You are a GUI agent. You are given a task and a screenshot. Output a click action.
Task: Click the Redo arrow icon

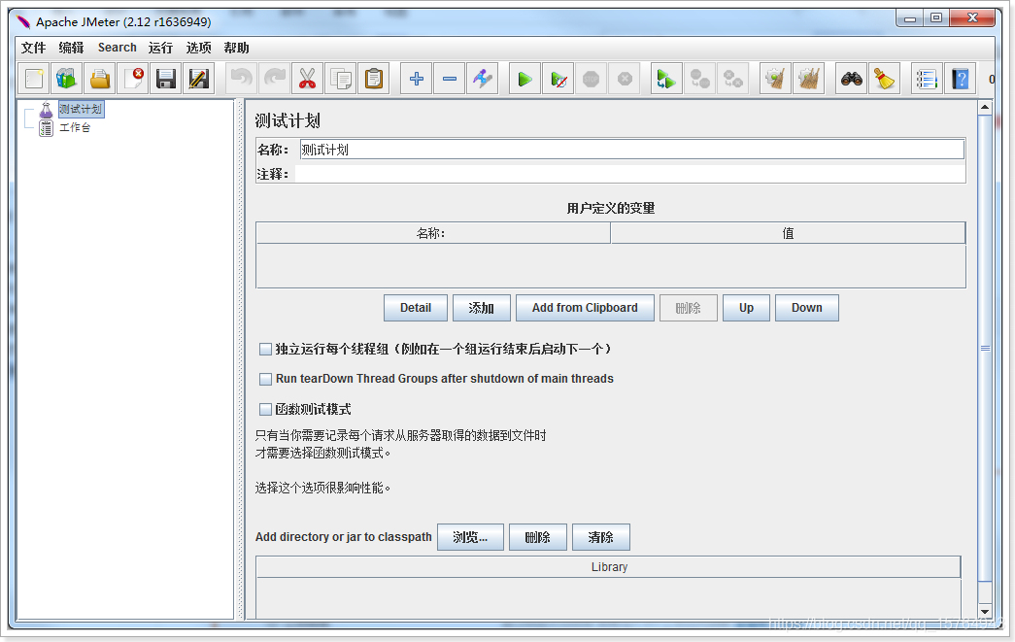coord(274,79)
